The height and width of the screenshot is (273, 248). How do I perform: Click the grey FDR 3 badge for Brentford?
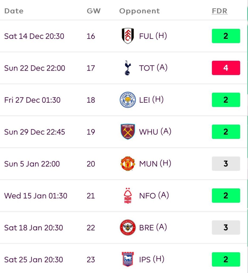226,227
